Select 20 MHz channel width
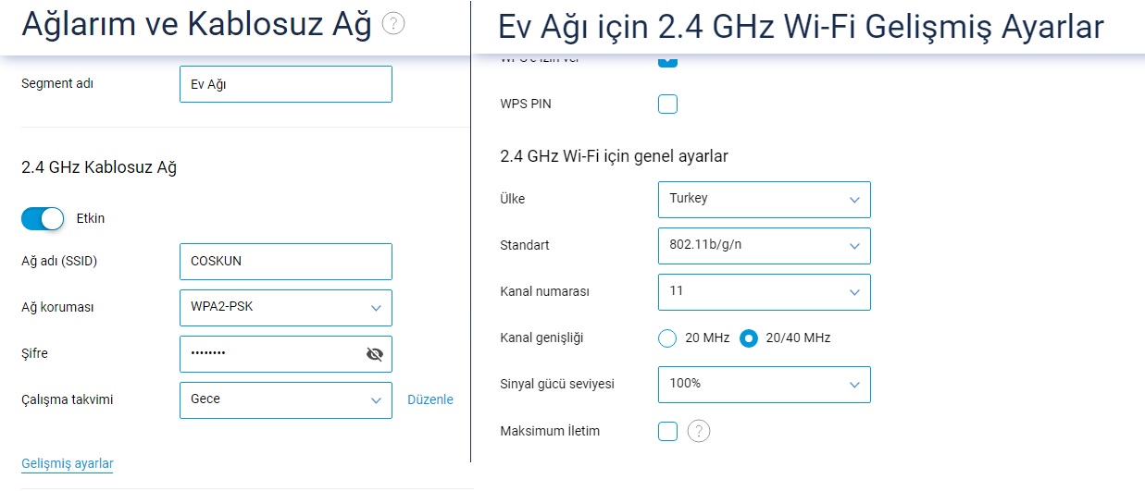The width and height of the screenshot is (1145, 491). pos(667,338)
